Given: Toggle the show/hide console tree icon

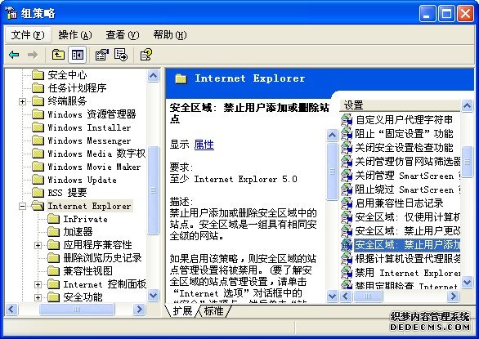Looking at the screenshot, I should coord(78,55).
